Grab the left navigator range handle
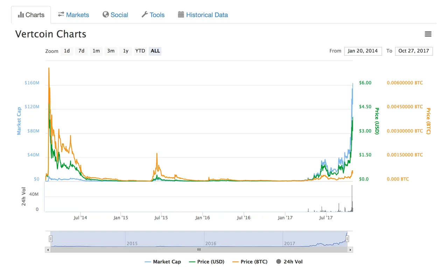Image resolution: width=448 pixels, height=267 pixels. point(50,239)
